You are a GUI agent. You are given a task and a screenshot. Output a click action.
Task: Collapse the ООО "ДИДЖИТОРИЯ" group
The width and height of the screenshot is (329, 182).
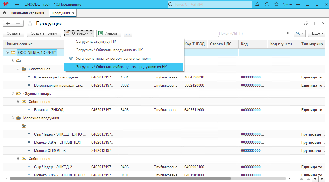point(7,53)
